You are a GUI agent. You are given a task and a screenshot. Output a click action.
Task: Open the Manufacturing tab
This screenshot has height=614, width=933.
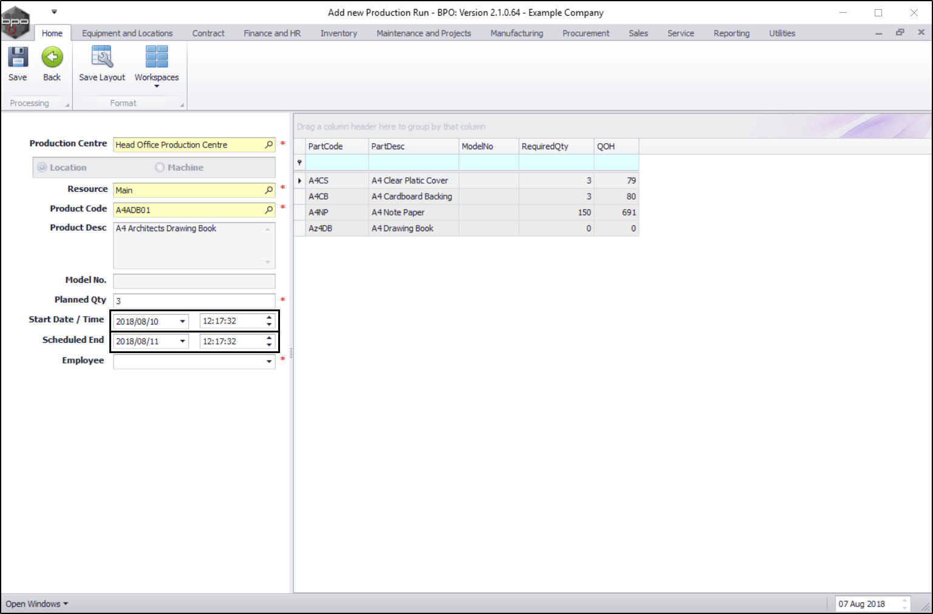(517, 33)
